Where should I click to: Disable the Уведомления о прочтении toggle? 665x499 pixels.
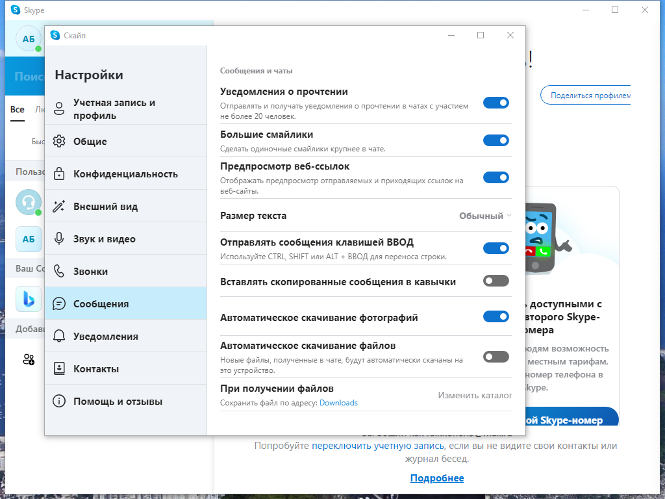pos(496,103)
